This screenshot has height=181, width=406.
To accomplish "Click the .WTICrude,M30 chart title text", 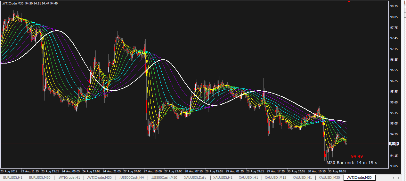I will pos(12,3).
